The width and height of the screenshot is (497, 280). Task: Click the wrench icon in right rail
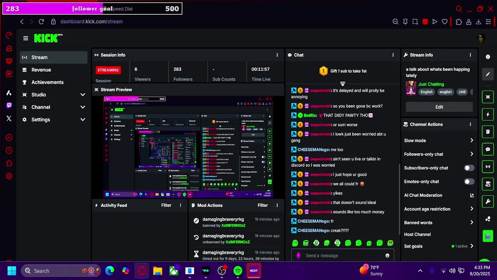click(488, 201)
